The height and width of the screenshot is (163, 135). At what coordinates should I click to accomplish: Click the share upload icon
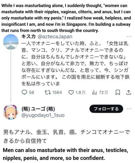click(x=129, y=92)
